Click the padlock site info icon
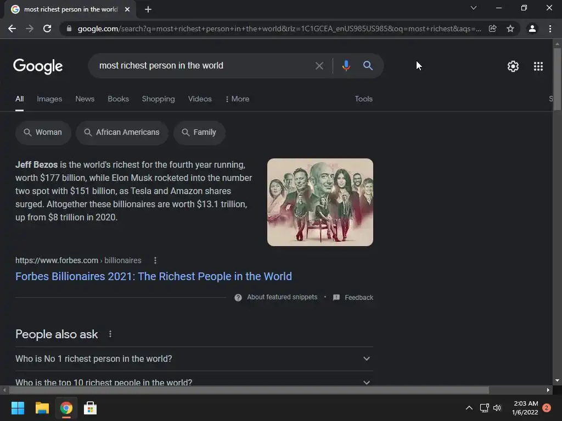562x421 pixels. [69, 29]
